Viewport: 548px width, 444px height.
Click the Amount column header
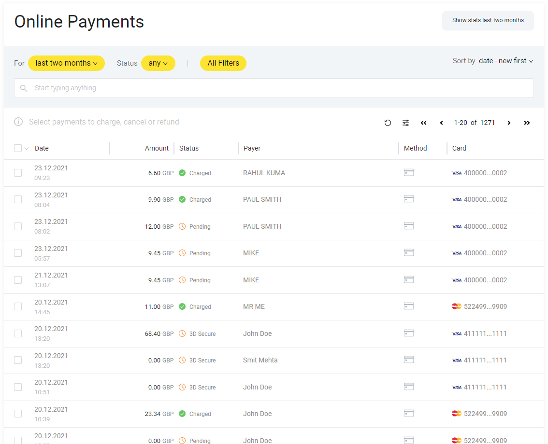pos(157,148)
